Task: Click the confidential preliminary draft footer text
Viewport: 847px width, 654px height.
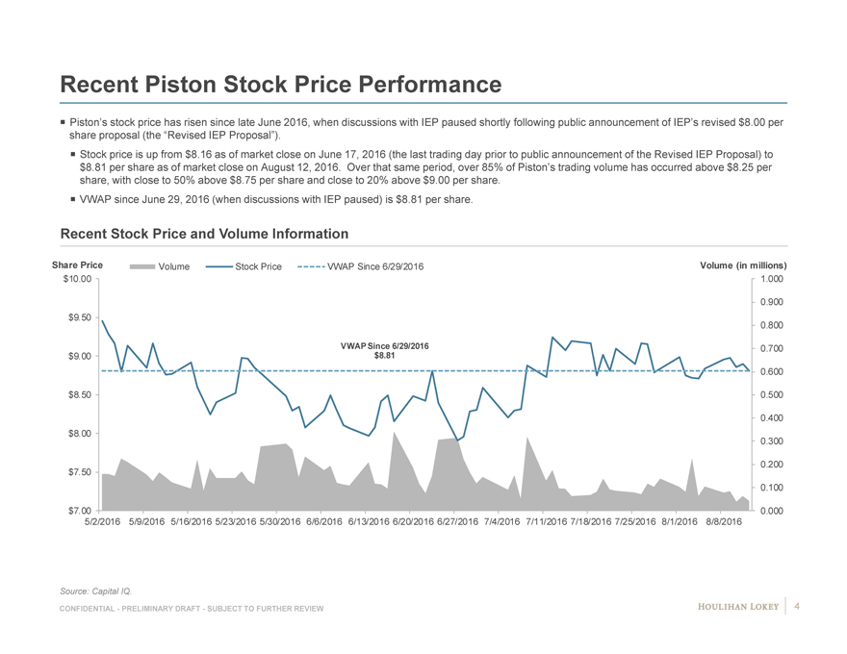Action: (192, 610)
